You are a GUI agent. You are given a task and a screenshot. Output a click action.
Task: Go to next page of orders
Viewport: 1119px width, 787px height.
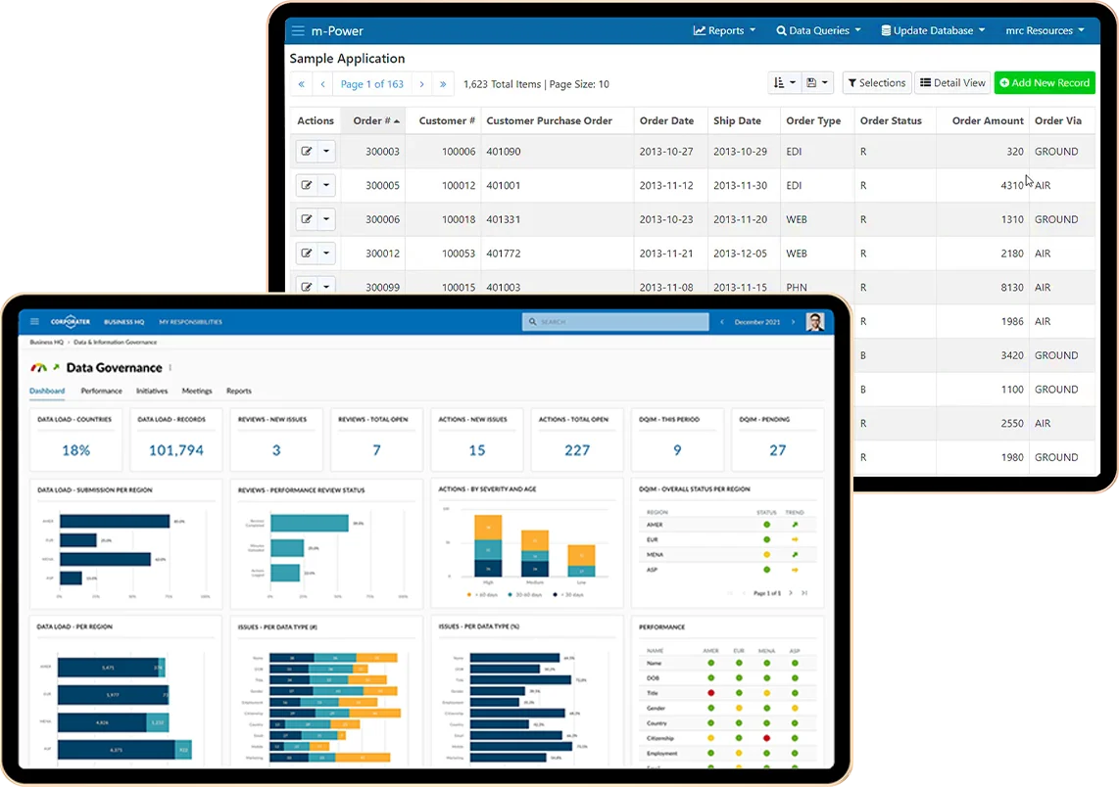point(422,84)
